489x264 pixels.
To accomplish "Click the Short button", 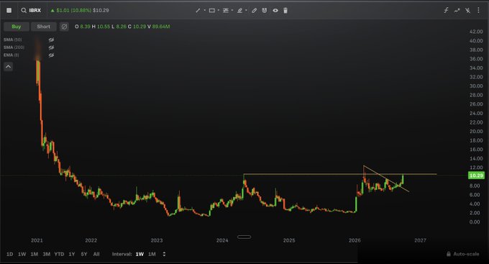I will pyautogui.click(x=43, y=27).
